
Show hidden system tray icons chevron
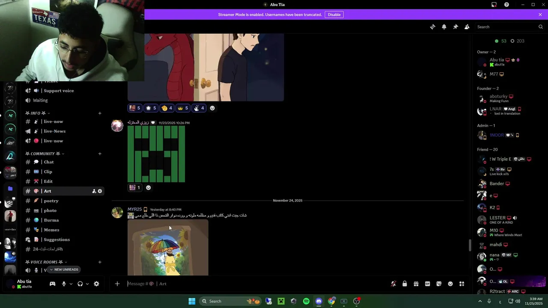point(480,301)
